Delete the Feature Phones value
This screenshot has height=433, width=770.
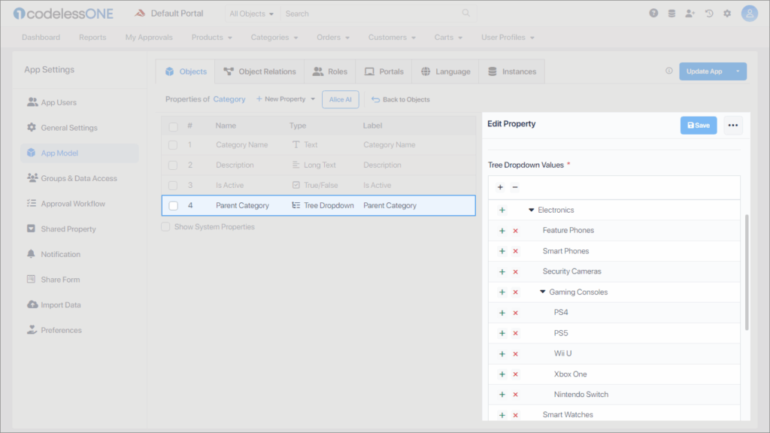pyautogui.click(x=515, y=231)
